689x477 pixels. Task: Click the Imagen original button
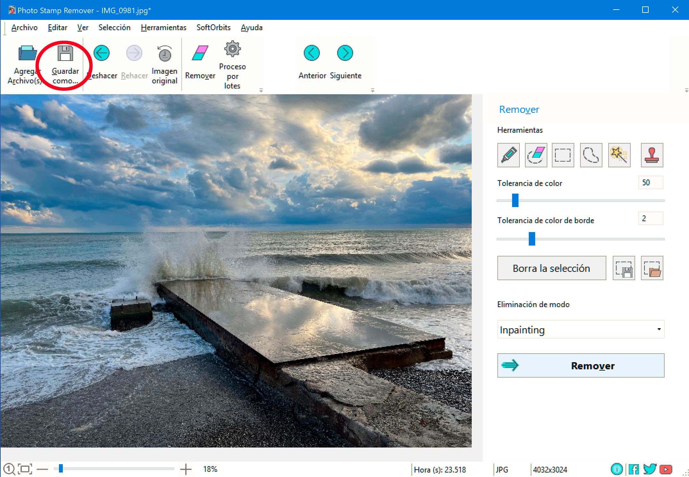click(x=164, y=63)
